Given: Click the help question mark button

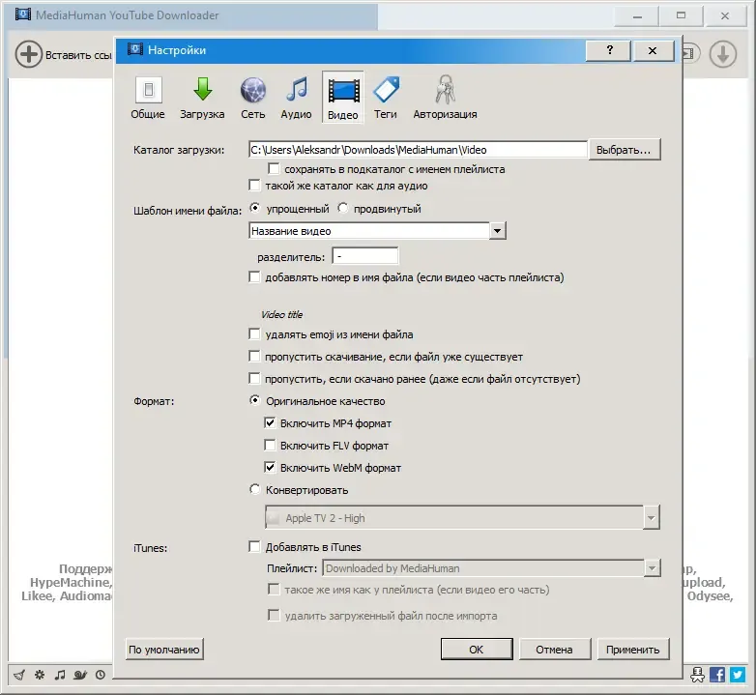Looking at the screenshot, I should (x=609, y=50).
